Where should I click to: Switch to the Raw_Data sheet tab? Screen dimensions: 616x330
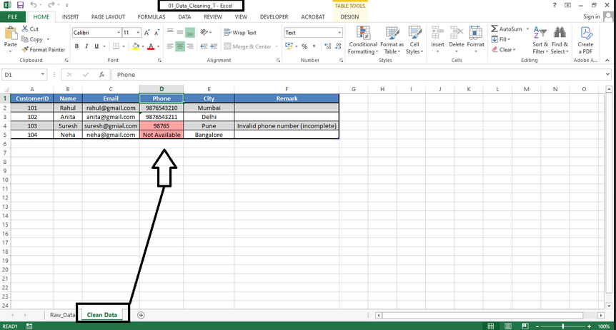tap(61, 314)
